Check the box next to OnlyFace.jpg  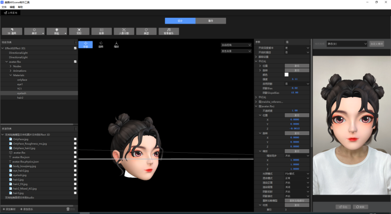pos(75,139)
